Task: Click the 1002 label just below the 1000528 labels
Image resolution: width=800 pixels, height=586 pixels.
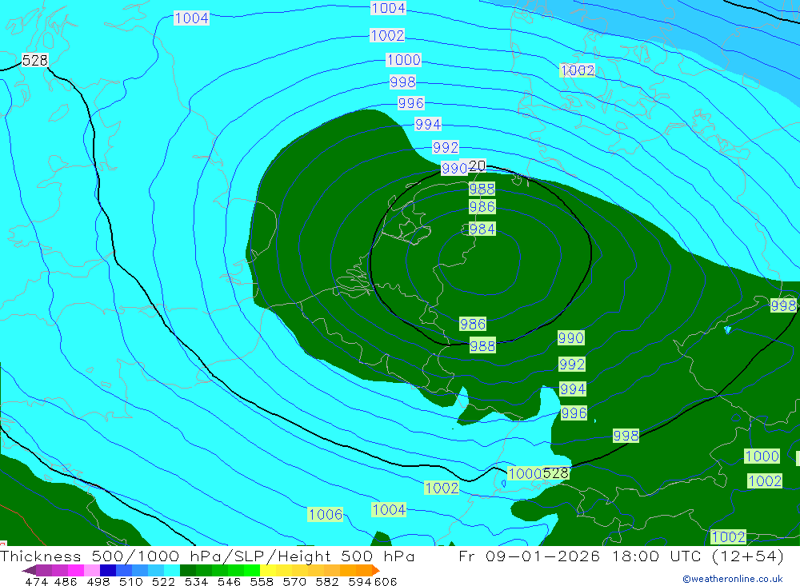Action: (x=442, y=488)
